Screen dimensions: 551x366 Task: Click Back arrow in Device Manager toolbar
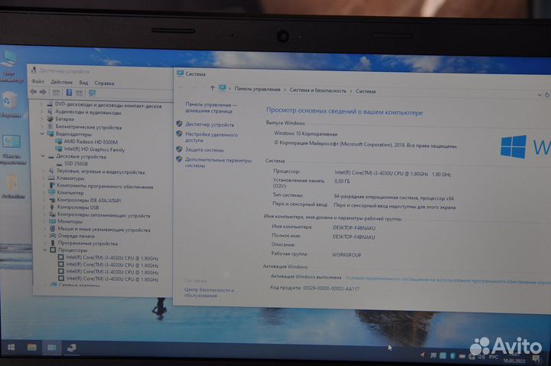pyautogui.click(x=34, y=92)
